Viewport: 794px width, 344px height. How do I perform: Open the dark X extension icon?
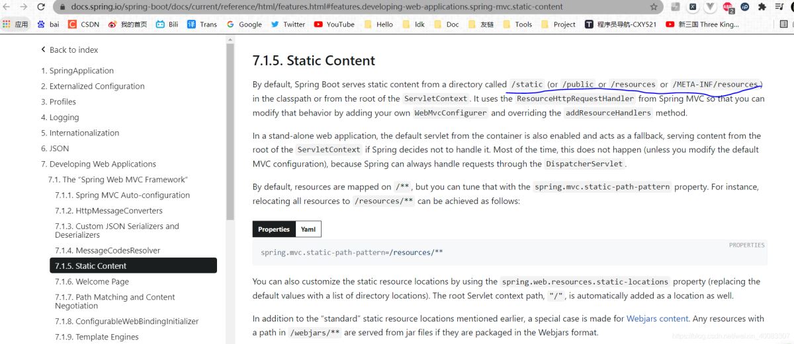tap(693, 7)
